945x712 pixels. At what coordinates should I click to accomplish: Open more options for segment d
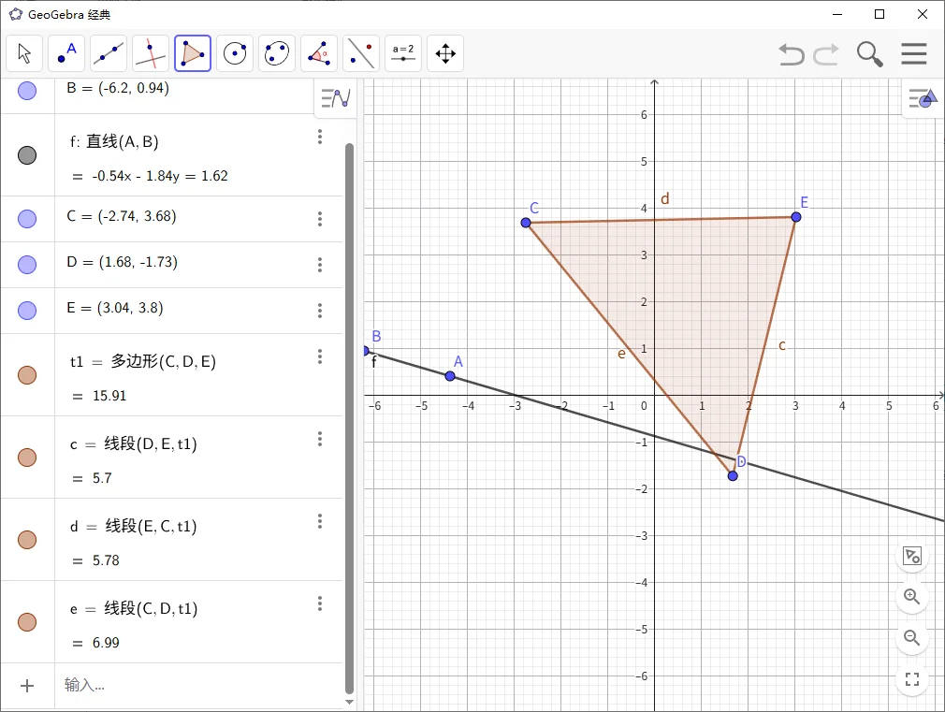pyautogui.click(x=320, y=521)
